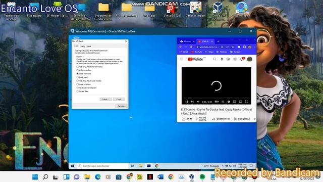Open YouTube search
The image size is (323, 182).
coord(214,59)
